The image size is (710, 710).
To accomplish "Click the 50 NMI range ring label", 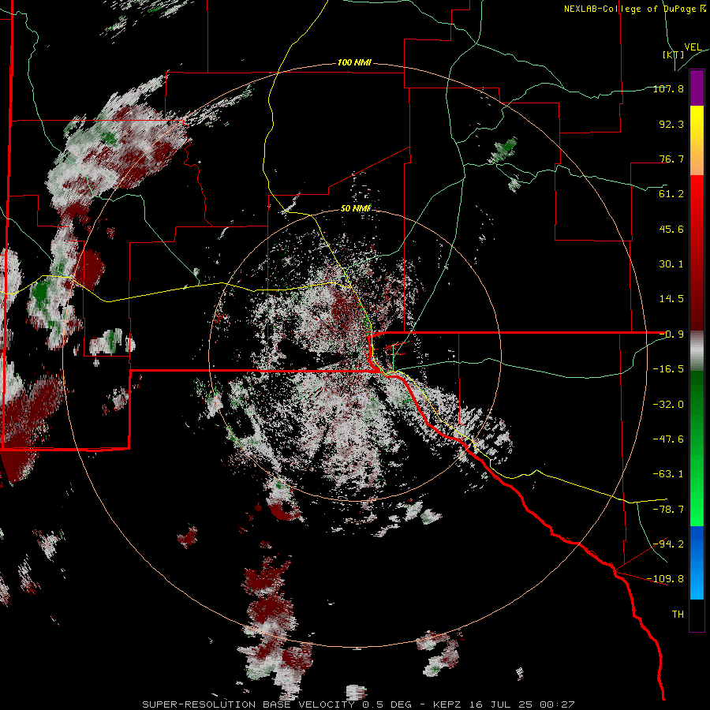I will point(356,208).
